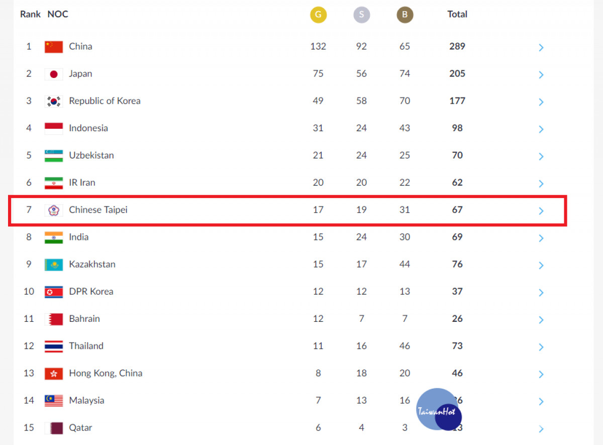Expand the Chinese Taipei row arrow

[x=541, y=211]
